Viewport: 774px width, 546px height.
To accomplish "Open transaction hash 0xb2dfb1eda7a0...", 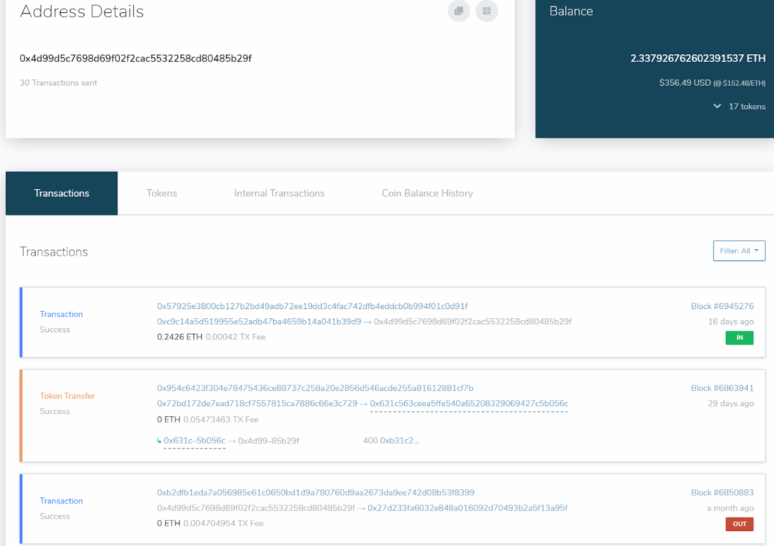I will [x=316, y=492].
